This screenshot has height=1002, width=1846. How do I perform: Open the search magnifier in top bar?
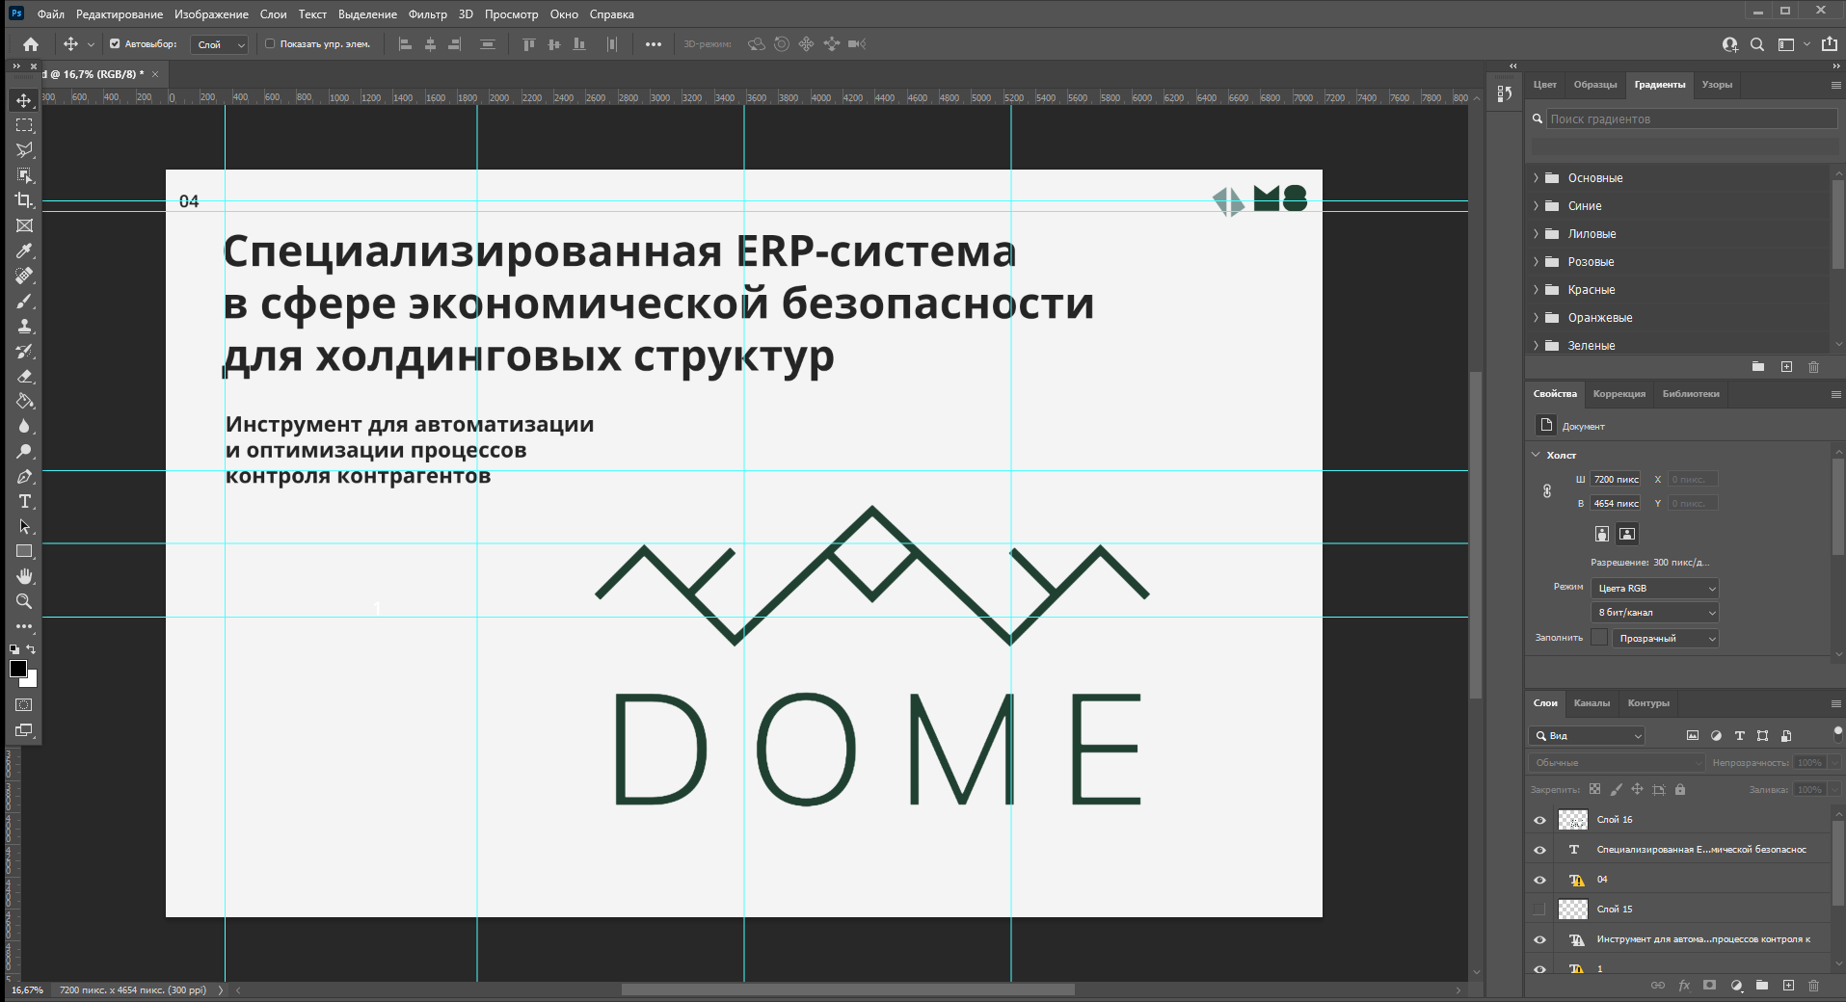point(1757,44)
